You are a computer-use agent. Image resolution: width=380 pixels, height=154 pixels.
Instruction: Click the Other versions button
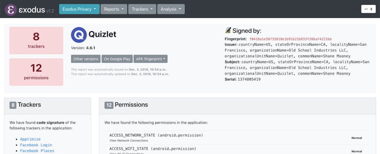pos(86,59)
